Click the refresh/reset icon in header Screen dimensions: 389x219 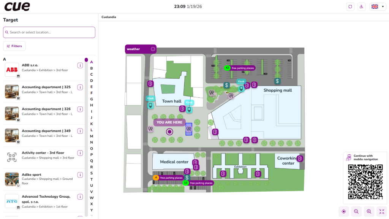click(350, 7)
